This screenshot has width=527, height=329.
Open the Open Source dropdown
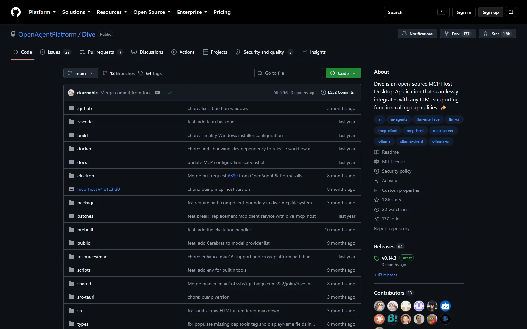152,12
